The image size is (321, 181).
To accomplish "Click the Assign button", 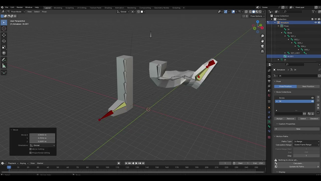I will click(279, 119).
